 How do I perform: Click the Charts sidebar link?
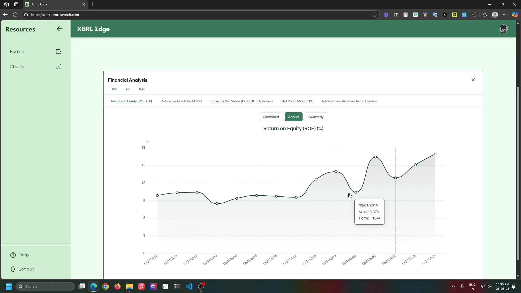17,67
